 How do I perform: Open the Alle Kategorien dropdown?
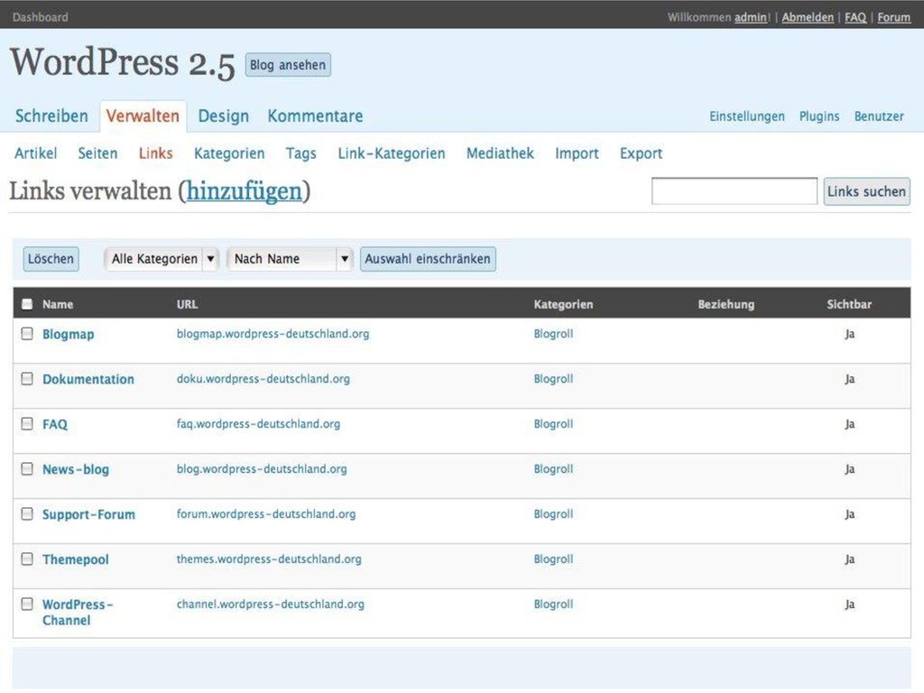[x=162, y=259]
